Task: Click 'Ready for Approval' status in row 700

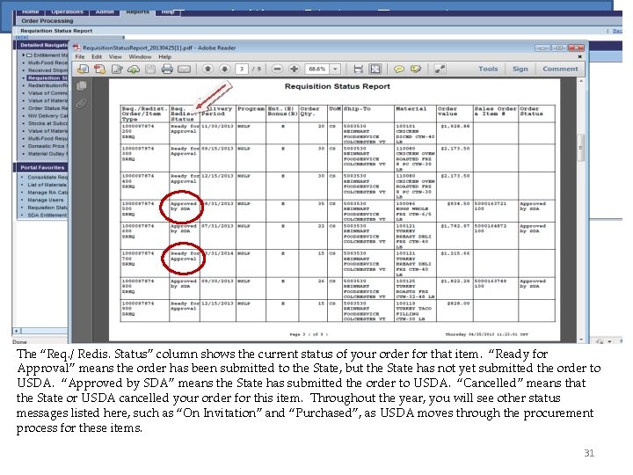Action: click(x=185, y=257)
